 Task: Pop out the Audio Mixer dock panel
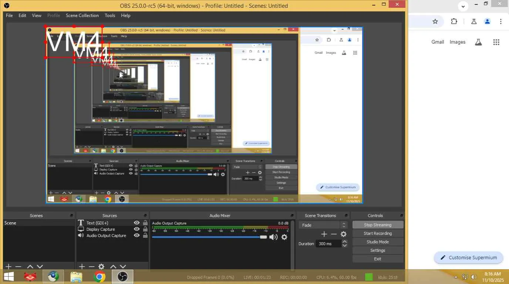click(292, 216)
